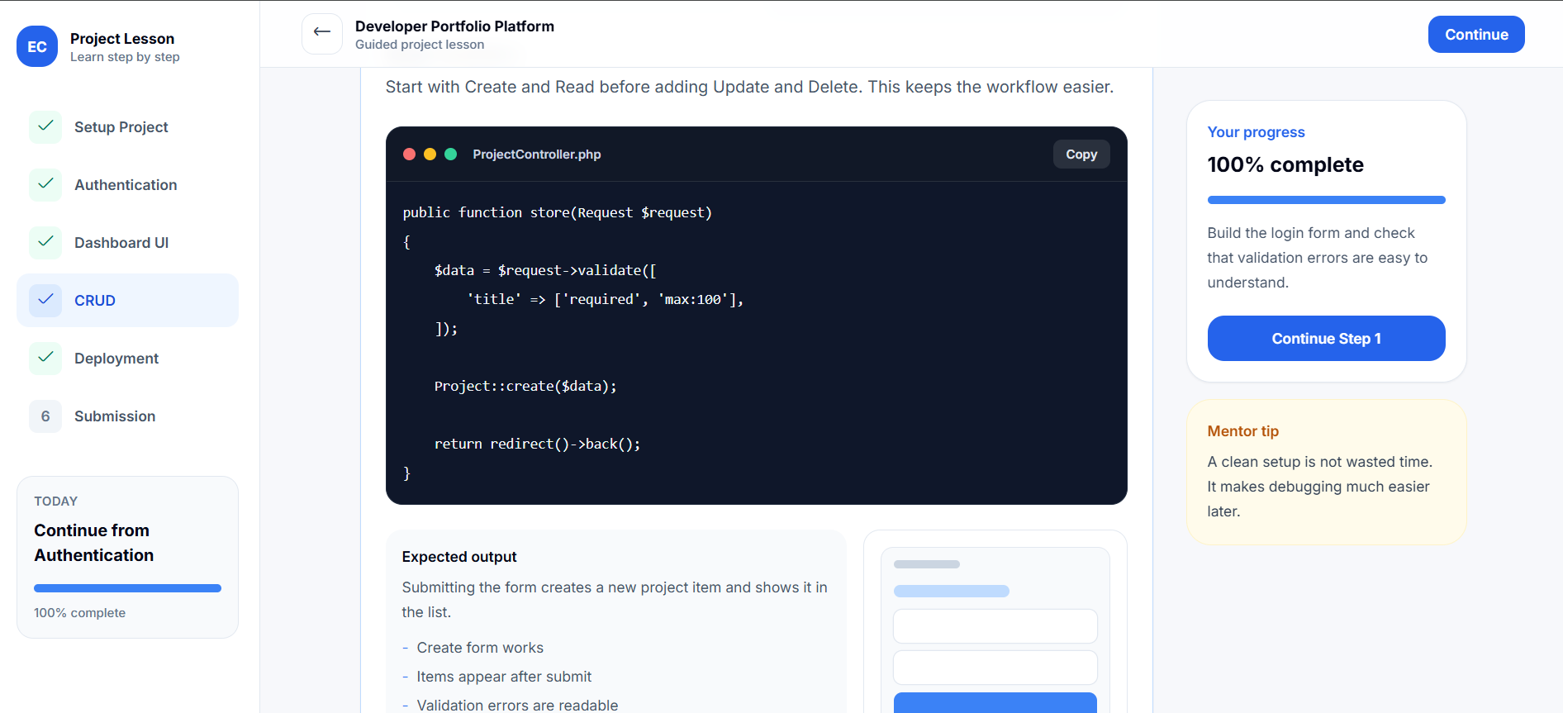Click the $request->validate code line
The height and width of the screenshot is (713, 1563).
click(545, 270)
